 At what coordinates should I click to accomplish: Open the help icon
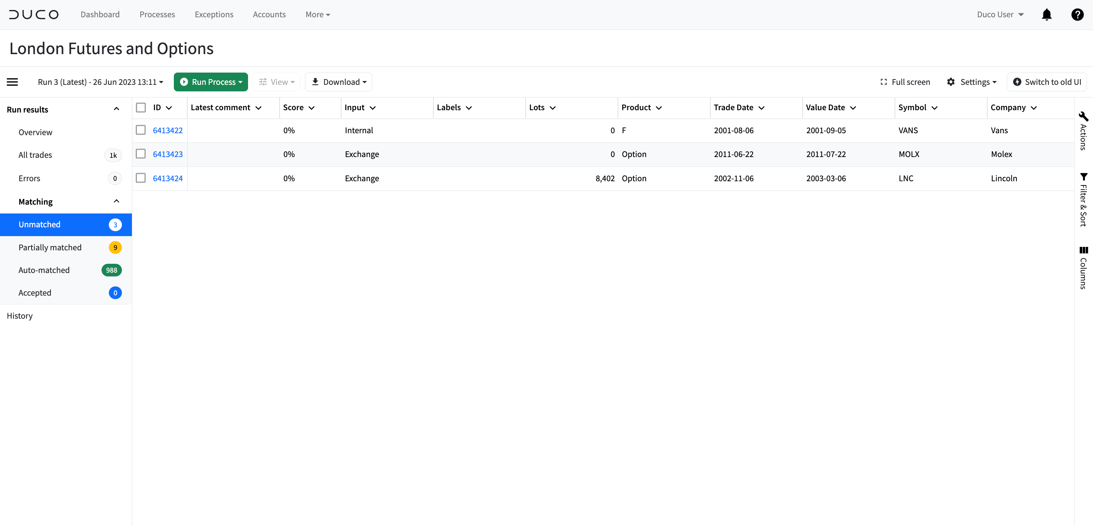click(x=1077, y=15)
